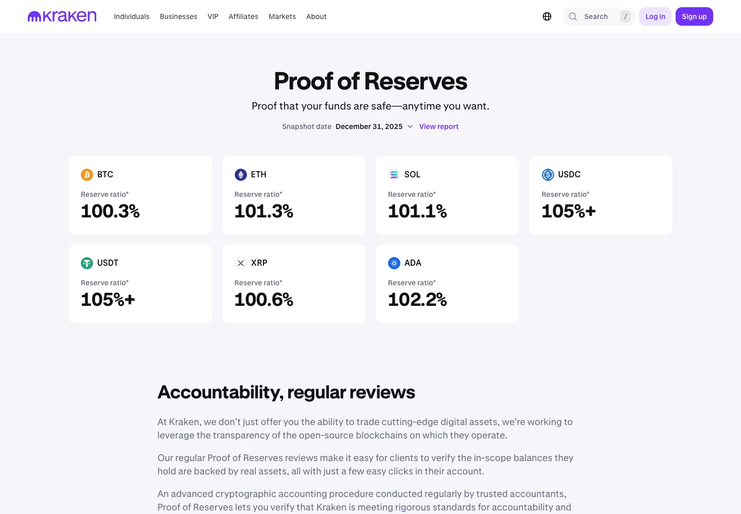Screen dimensions: 741x514
Task: Click the Solana SOL coin icon
Action: pyautogui.click(x=394, y=175)
